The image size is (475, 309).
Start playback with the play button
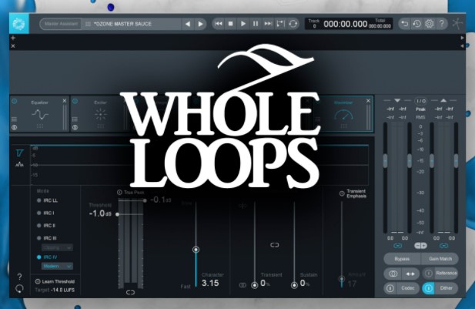243,24
